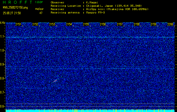Click the red meteor echo streak

tap(56, 80)
